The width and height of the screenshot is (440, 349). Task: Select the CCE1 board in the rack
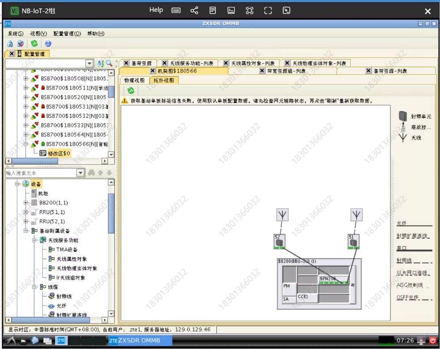pyautogui.click(x=307, y=298)
